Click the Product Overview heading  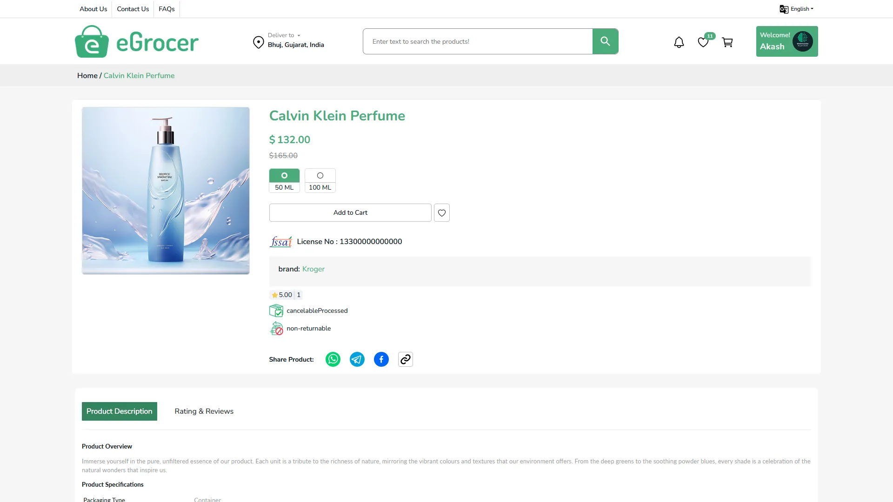tap(107, 447)
